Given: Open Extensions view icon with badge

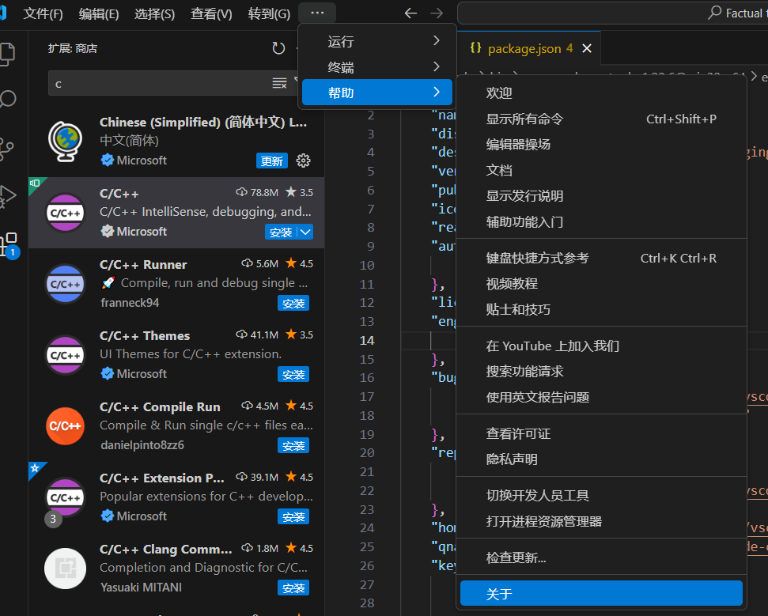Looking at the screenshot, I should click(x=9, y=245).
